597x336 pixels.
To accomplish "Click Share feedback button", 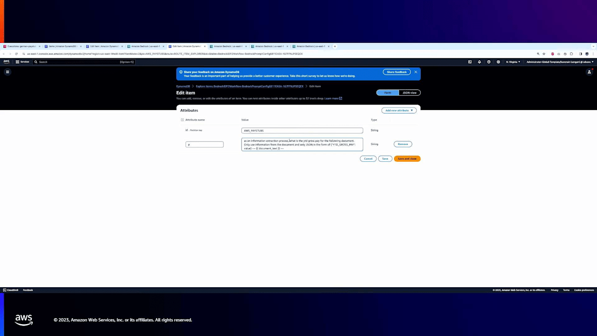I will (397, 72).
